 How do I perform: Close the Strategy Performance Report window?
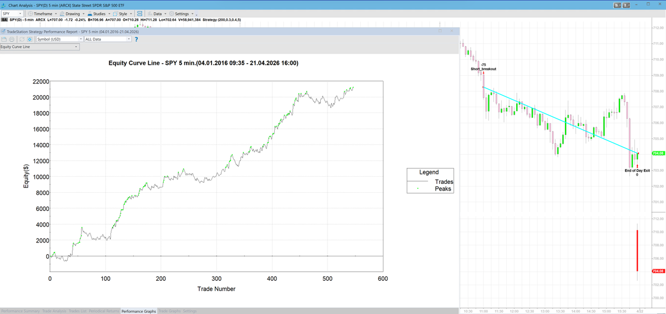[x=452, y=32]
